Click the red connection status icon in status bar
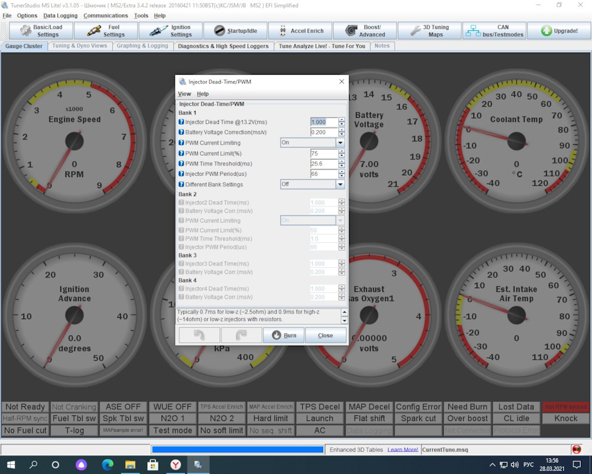Screen dimensions: 592x474 coord(577,449)
